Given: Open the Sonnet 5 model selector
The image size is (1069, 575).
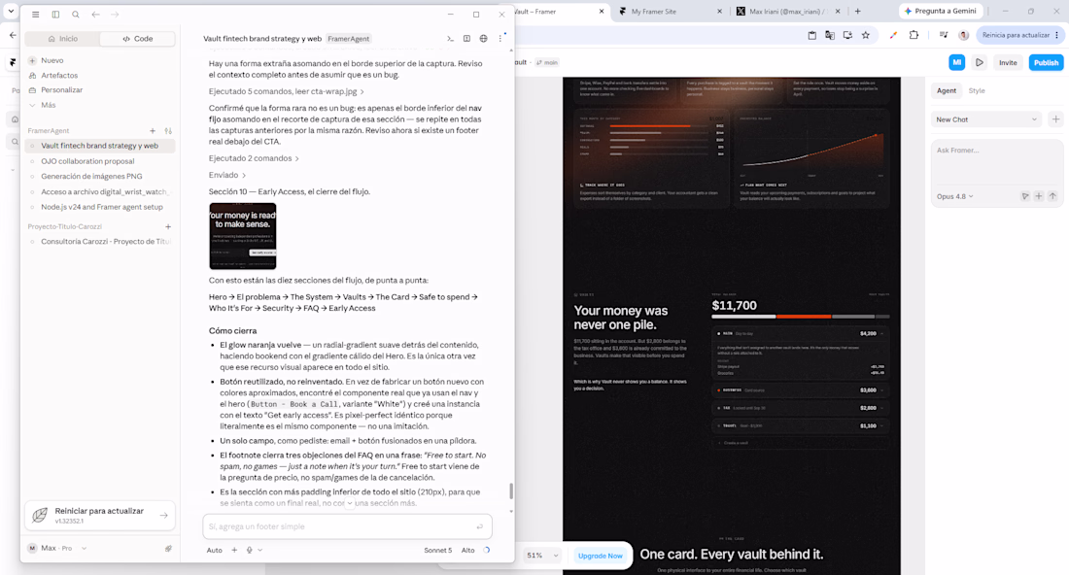Looking at the screenshot, I should click(437, 550).
